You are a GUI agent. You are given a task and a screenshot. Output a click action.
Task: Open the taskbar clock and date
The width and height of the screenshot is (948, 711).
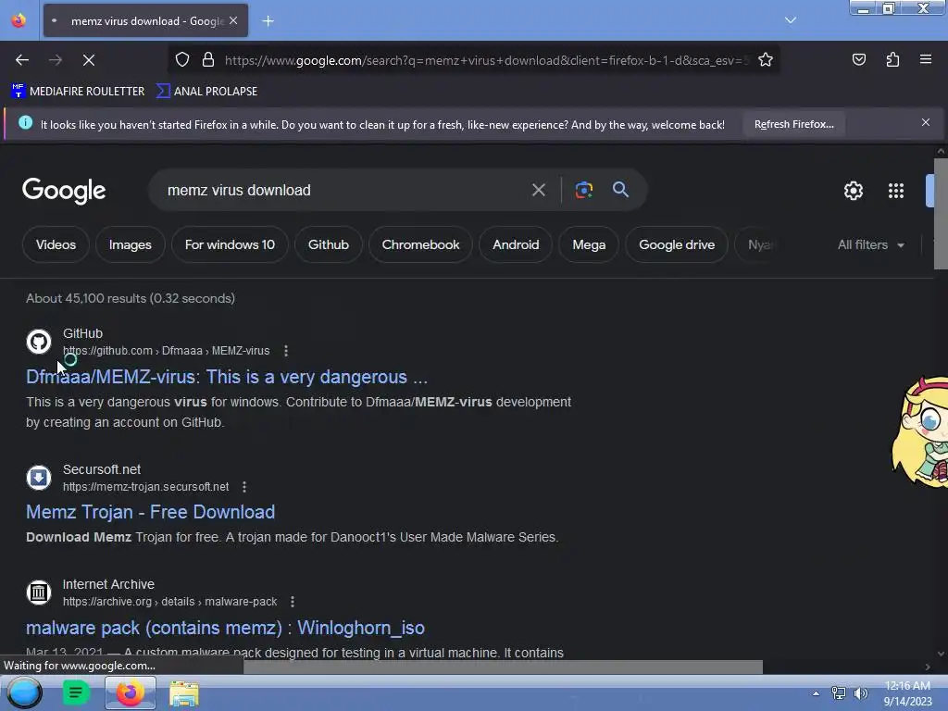[907, 693]
